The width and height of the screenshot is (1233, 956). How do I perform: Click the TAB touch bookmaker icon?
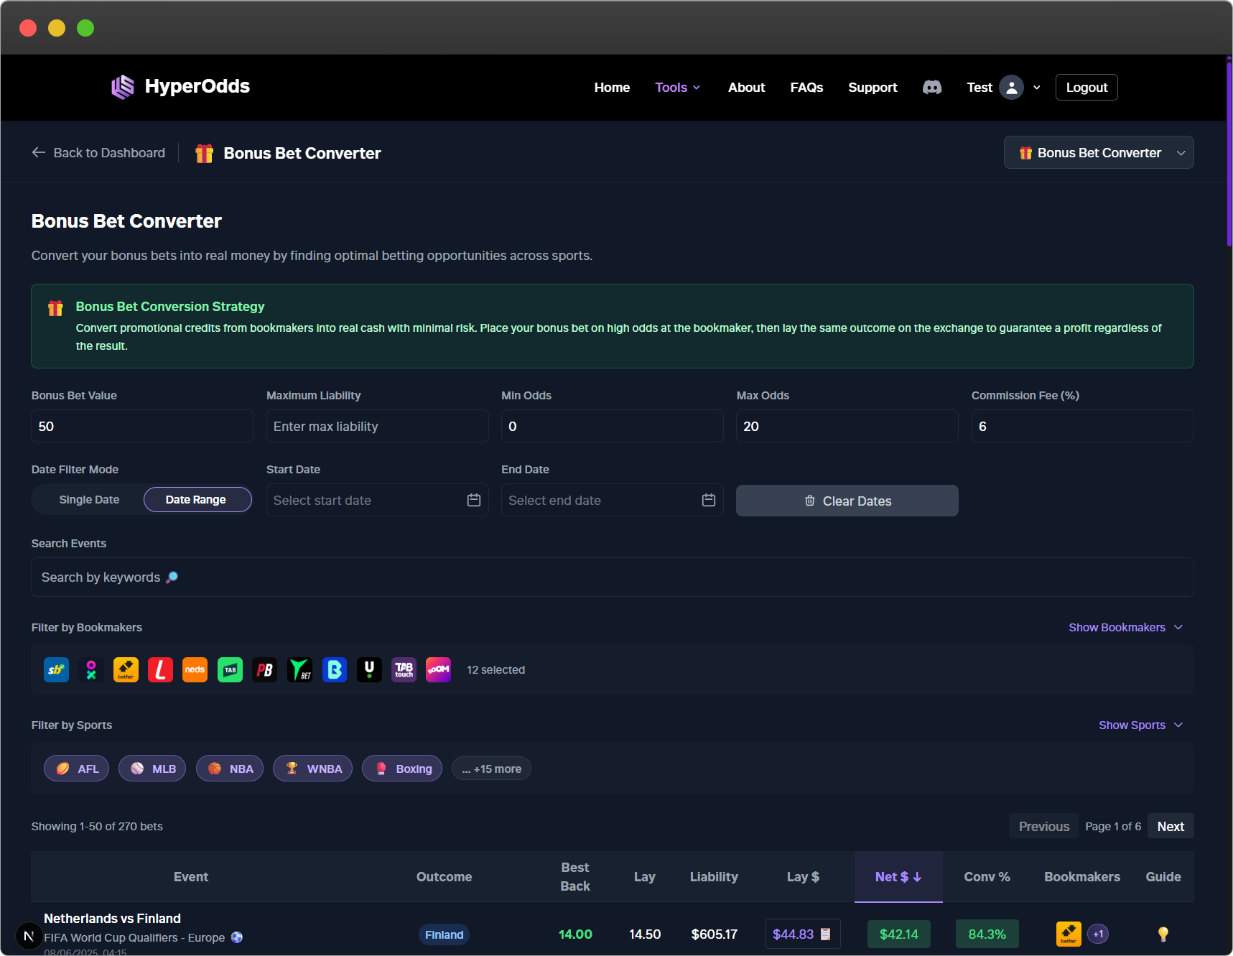pos(404,670)
